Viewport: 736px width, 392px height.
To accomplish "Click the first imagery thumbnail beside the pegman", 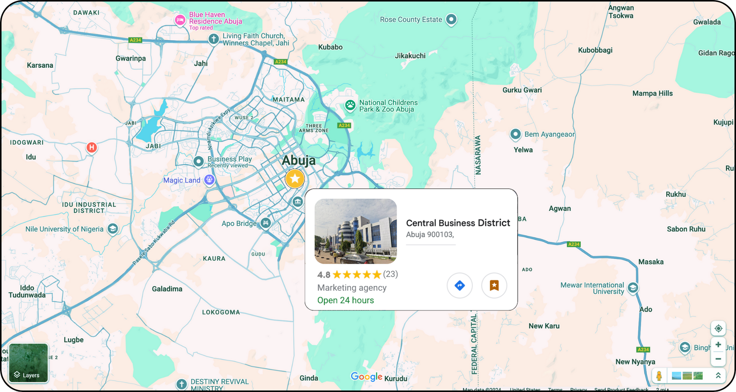I will [x=676, y=376].
